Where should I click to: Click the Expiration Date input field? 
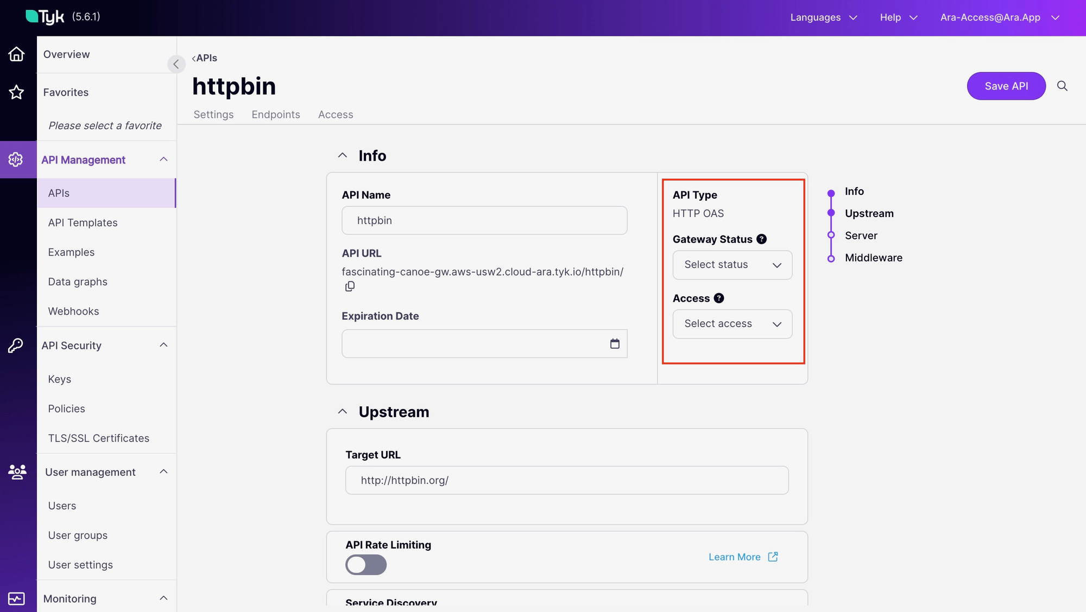(x=484, y=343)
